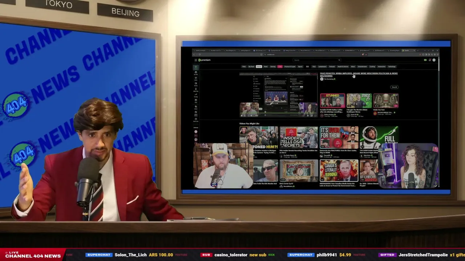Select the Viral category tab
Viewport: 465px width, 261px height.
(314, 67)
